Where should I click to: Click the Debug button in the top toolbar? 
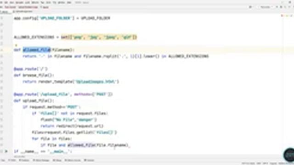281,7
